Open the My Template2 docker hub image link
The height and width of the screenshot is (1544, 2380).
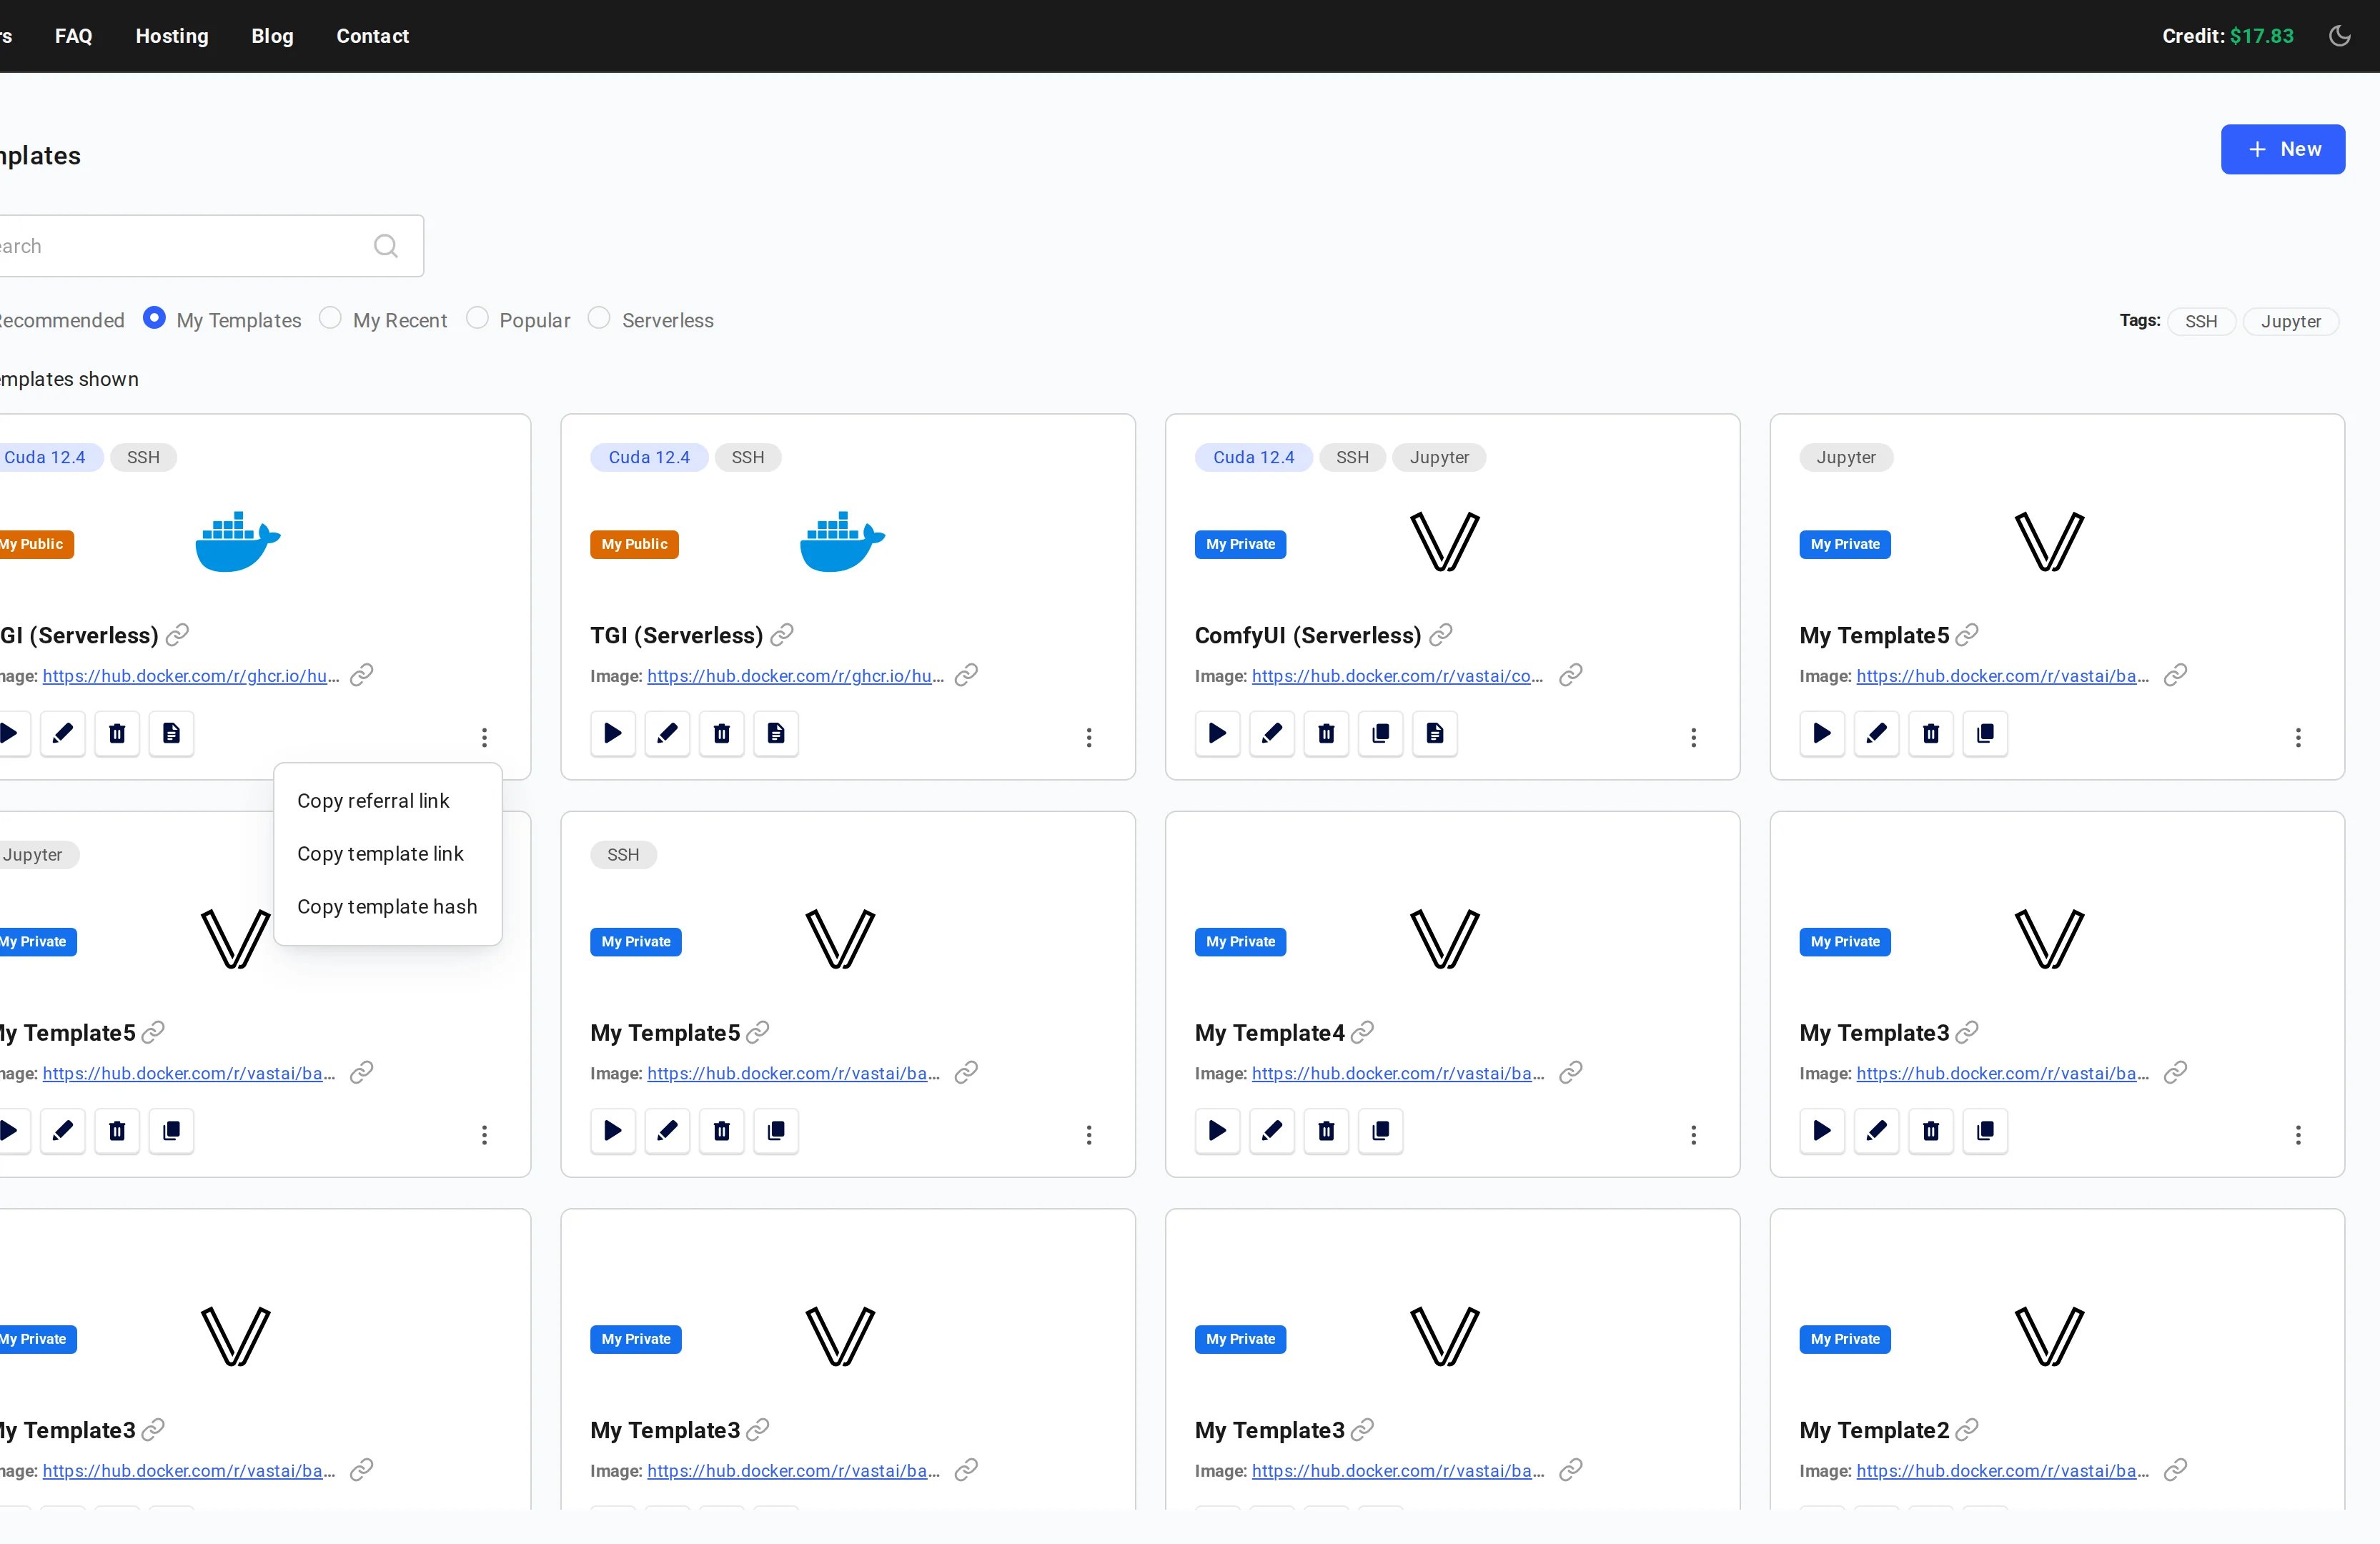(2003, 1471)
